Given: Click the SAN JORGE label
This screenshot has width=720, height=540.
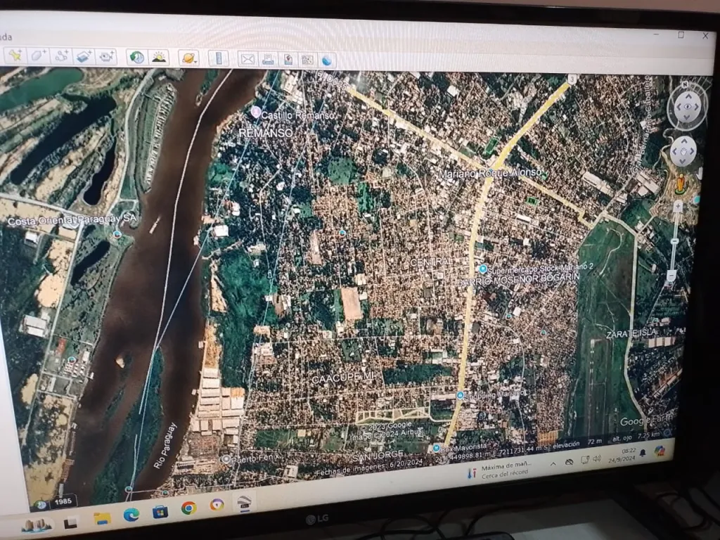Looking at the screenshot, I should tap(378, 456).
